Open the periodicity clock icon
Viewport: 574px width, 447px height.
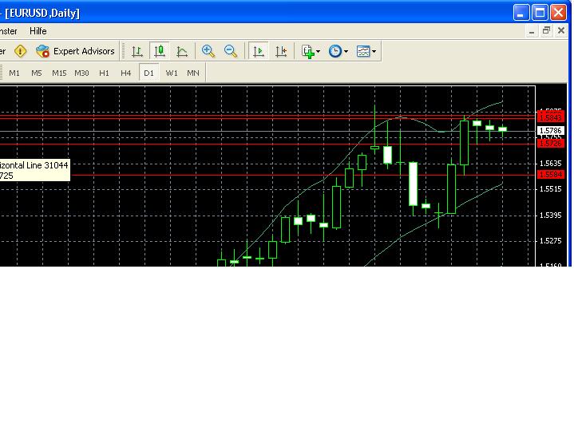[x=335, y=51]
